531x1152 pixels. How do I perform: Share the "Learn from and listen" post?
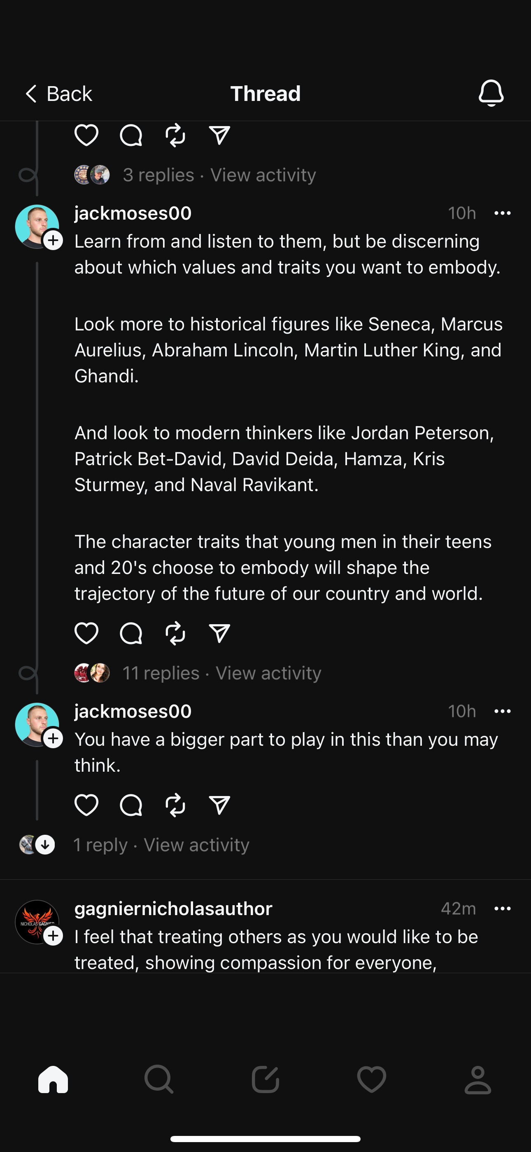tap(219, 633)
